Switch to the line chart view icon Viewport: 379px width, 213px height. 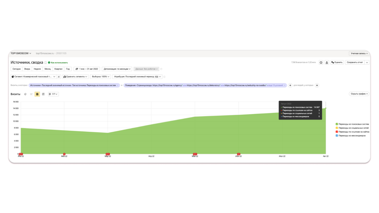(31, 94)
